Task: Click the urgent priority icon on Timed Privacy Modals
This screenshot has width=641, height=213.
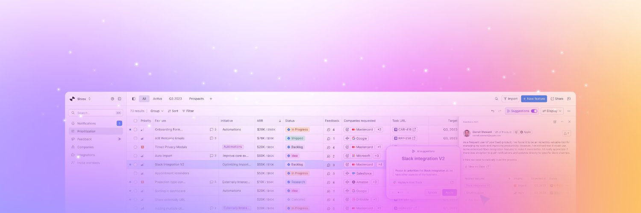Action: coord(142,147)
